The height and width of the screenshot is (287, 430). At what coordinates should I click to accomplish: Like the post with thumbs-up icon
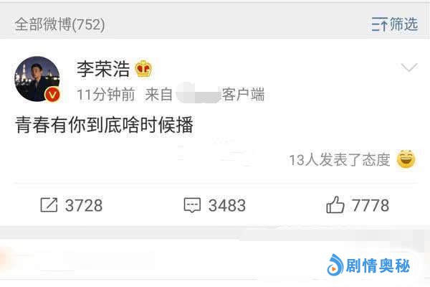(x=335, y=204)
